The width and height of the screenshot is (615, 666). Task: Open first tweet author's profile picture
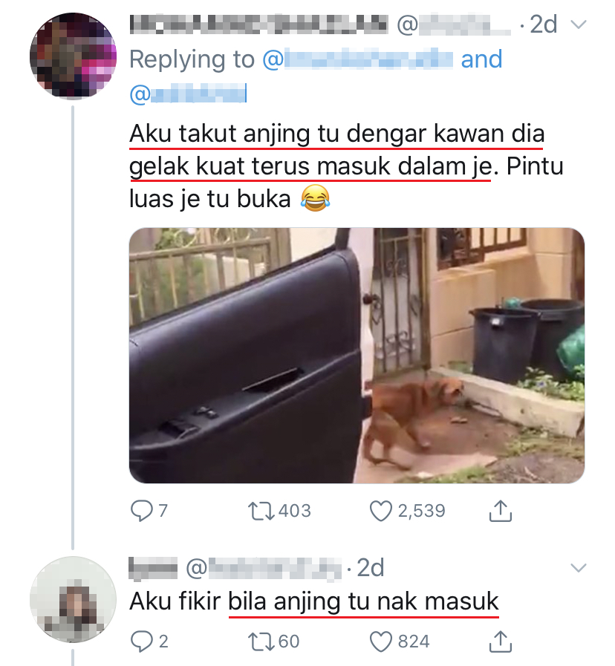72,56
